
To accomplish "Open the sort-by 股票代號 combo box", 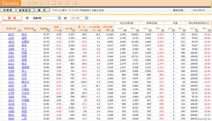I will [x=47, y=18].
